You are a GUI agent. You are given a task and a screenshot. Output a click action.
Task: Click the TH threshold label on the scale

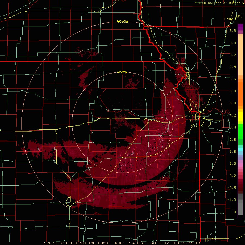[x=234, y=212]
